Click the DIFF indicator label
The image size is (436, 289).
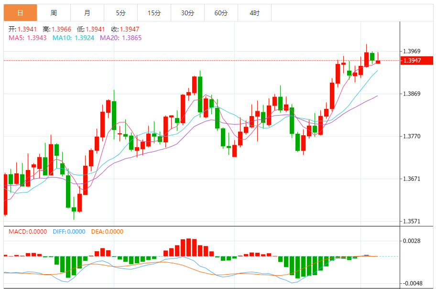tap(69, 232)
